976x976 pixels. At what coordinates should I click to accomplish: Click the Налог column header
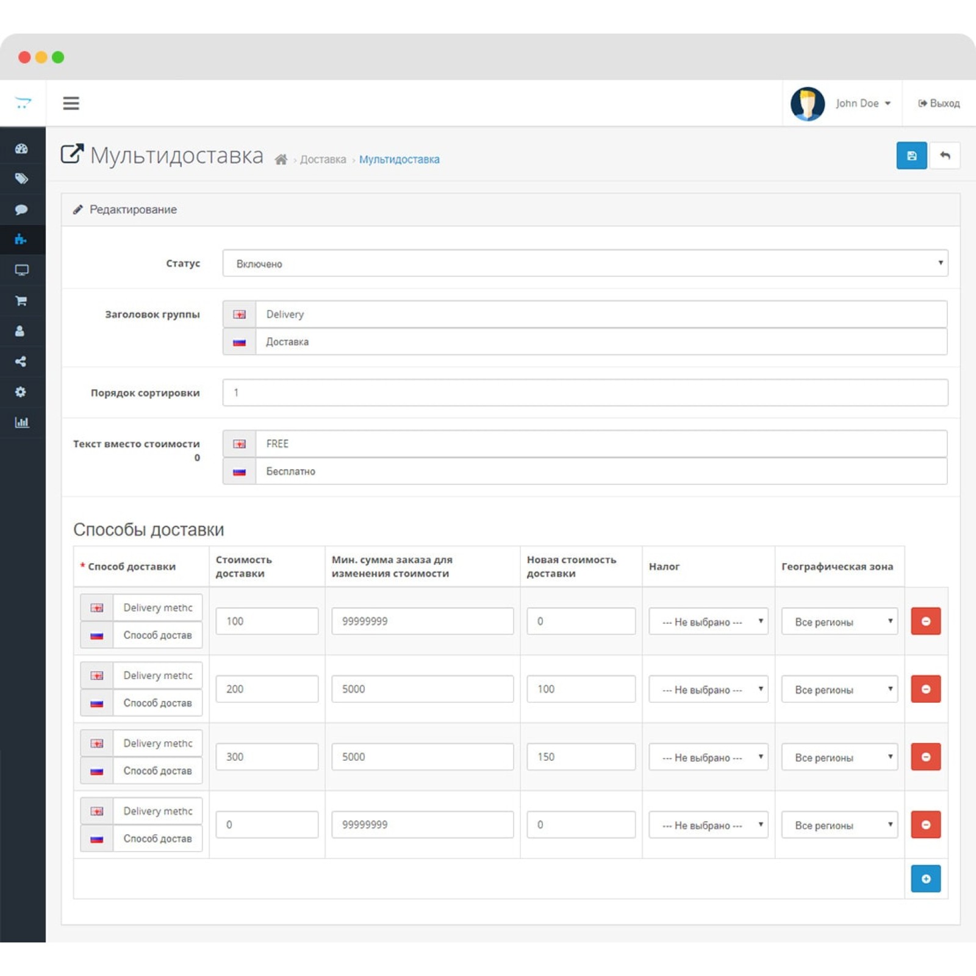[664, 567]
